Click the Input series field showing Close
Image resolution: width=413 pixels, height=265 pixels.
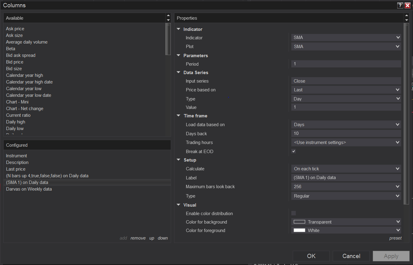click(346, 81)
